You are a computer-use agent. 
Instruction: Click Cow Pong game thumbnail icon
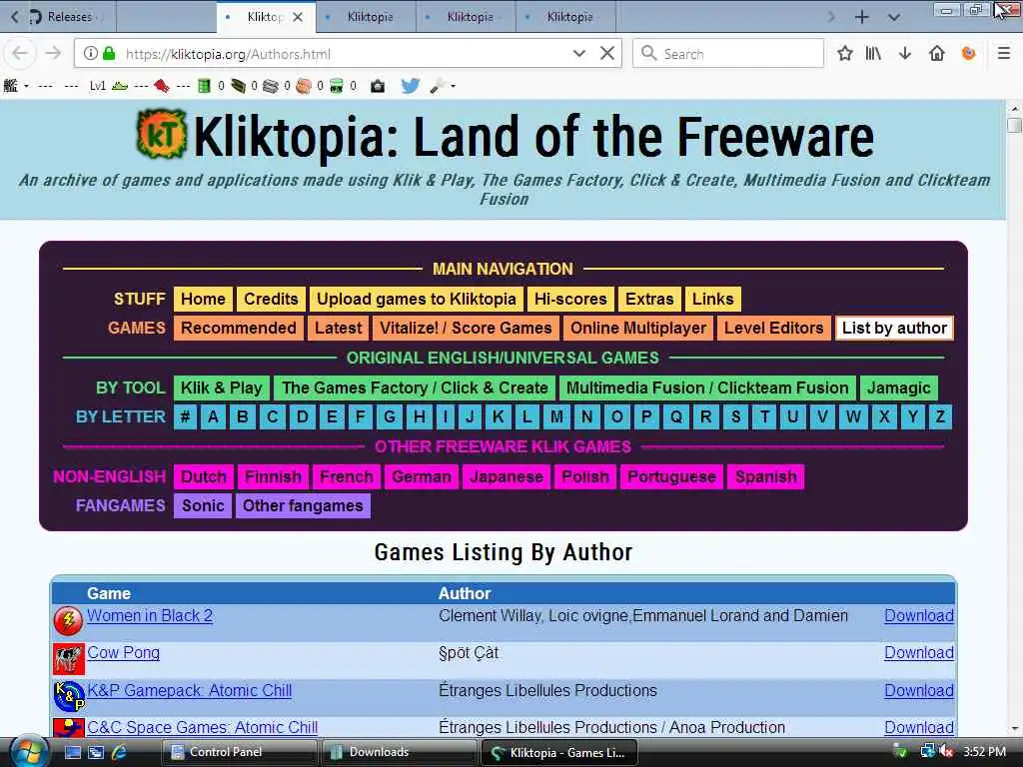[x=69, y=659]
